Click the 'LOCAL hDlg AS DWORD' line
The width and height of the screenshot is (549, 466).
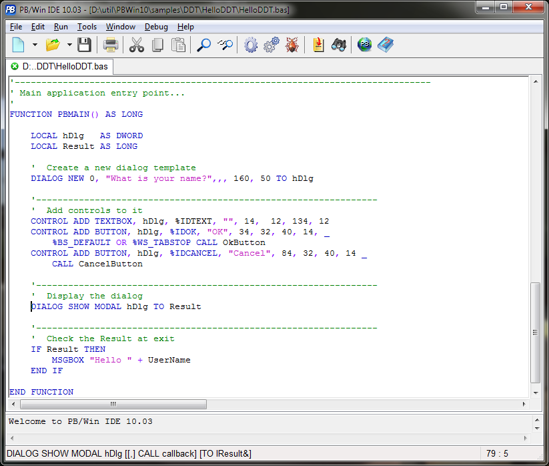pos(87,136)
